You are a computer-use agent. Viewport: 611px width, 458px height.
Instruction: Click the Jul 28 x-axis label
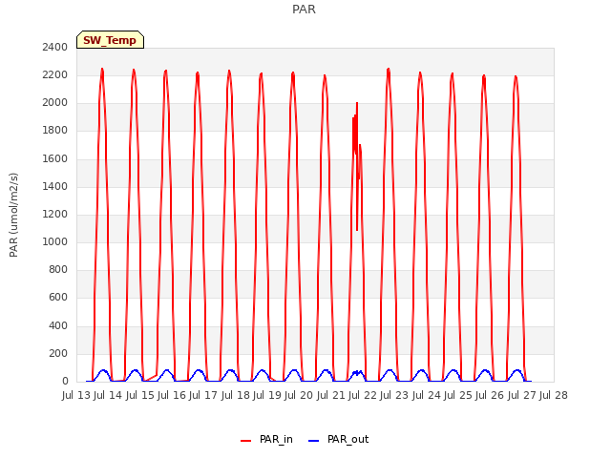tap(554, 395)
